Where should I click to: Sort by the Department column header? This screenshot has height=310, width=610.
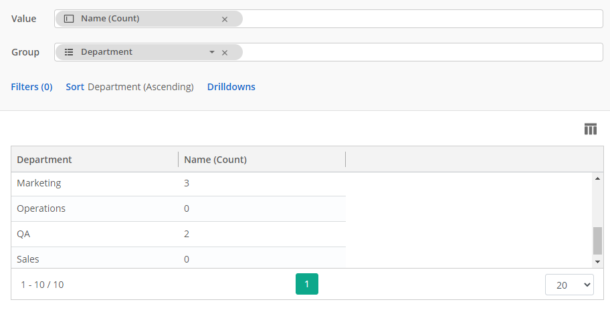click(44, 160)
